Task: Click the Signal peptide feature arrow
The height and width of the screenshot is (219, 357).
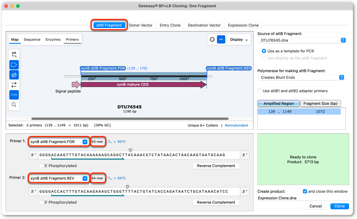Action: (76, 85)
